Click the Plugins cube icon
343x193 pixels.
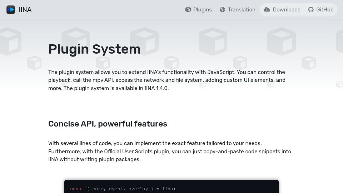point(188,10)
